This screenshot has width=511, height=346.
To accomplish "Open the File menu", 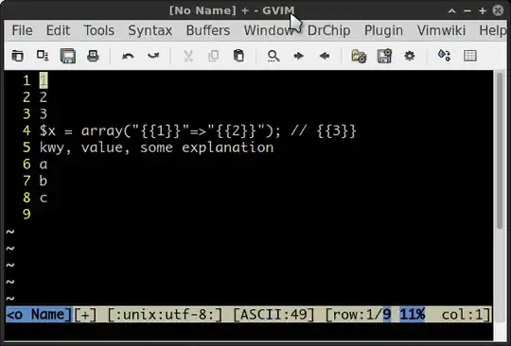I will point(22,30).
